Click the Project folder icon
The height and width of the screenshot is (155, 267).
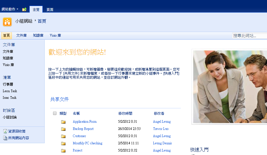point(63,151)
